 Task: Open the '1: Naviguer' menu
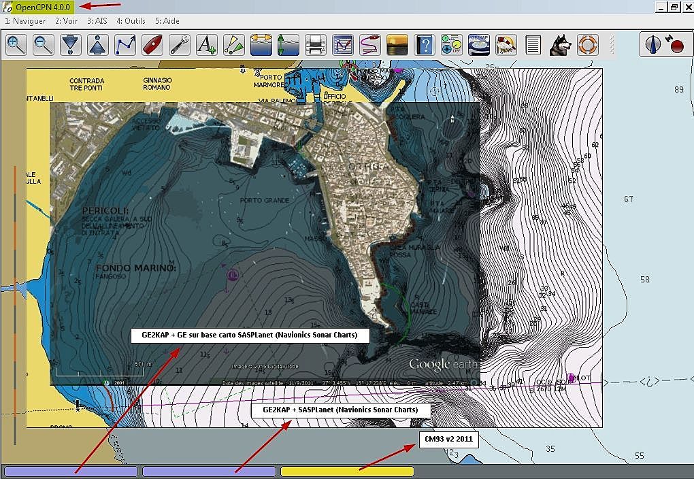point(25,21)
